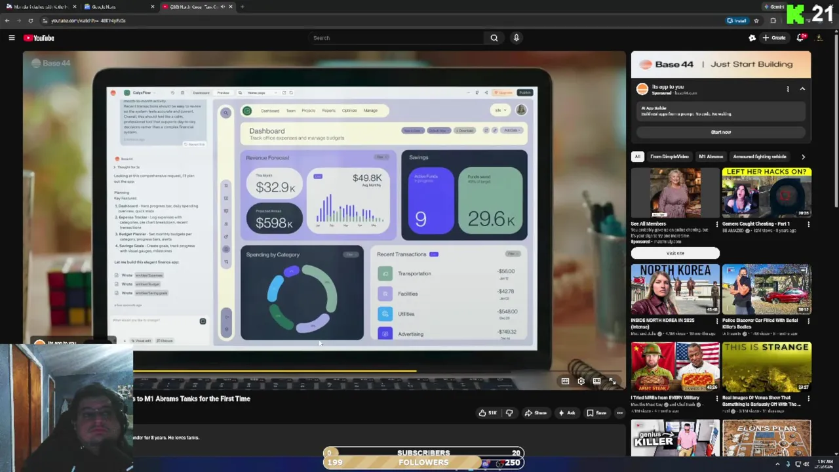The image size is (839, 472).
Task: Open Real Images Of Venus video thumbnail
Action: [x=766, y=366]
